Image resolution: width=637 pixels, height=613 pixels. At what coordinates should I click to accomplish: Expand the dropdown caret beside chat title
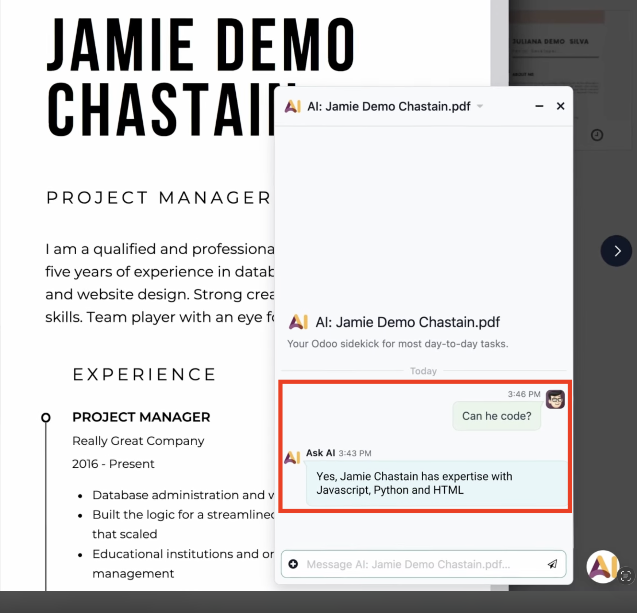pyautogui.click(x=480, y=107)
